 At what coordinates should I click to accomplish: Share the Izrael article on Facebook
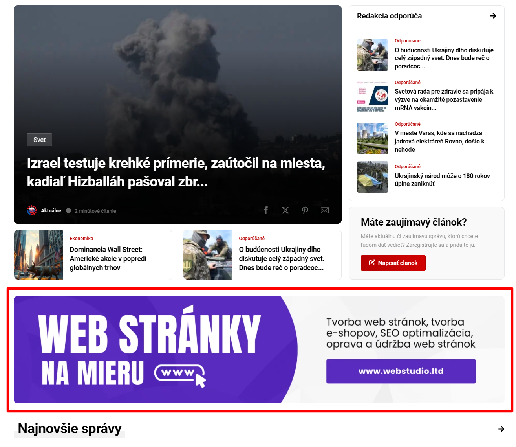pos(266,210)
